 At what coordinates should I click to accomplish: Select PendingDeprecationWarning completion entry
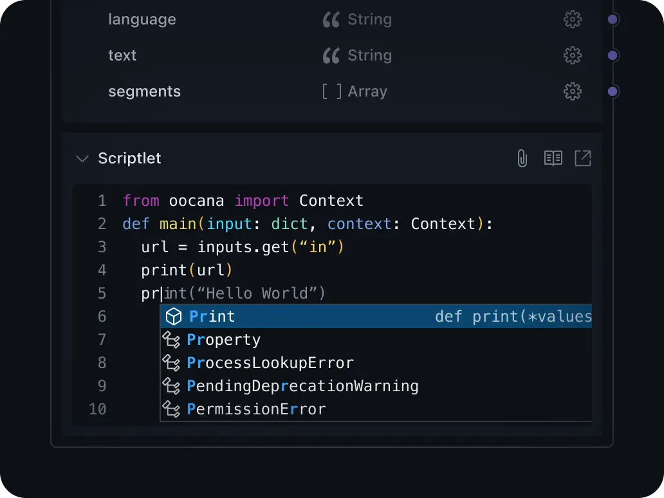(x=302, y=385)
